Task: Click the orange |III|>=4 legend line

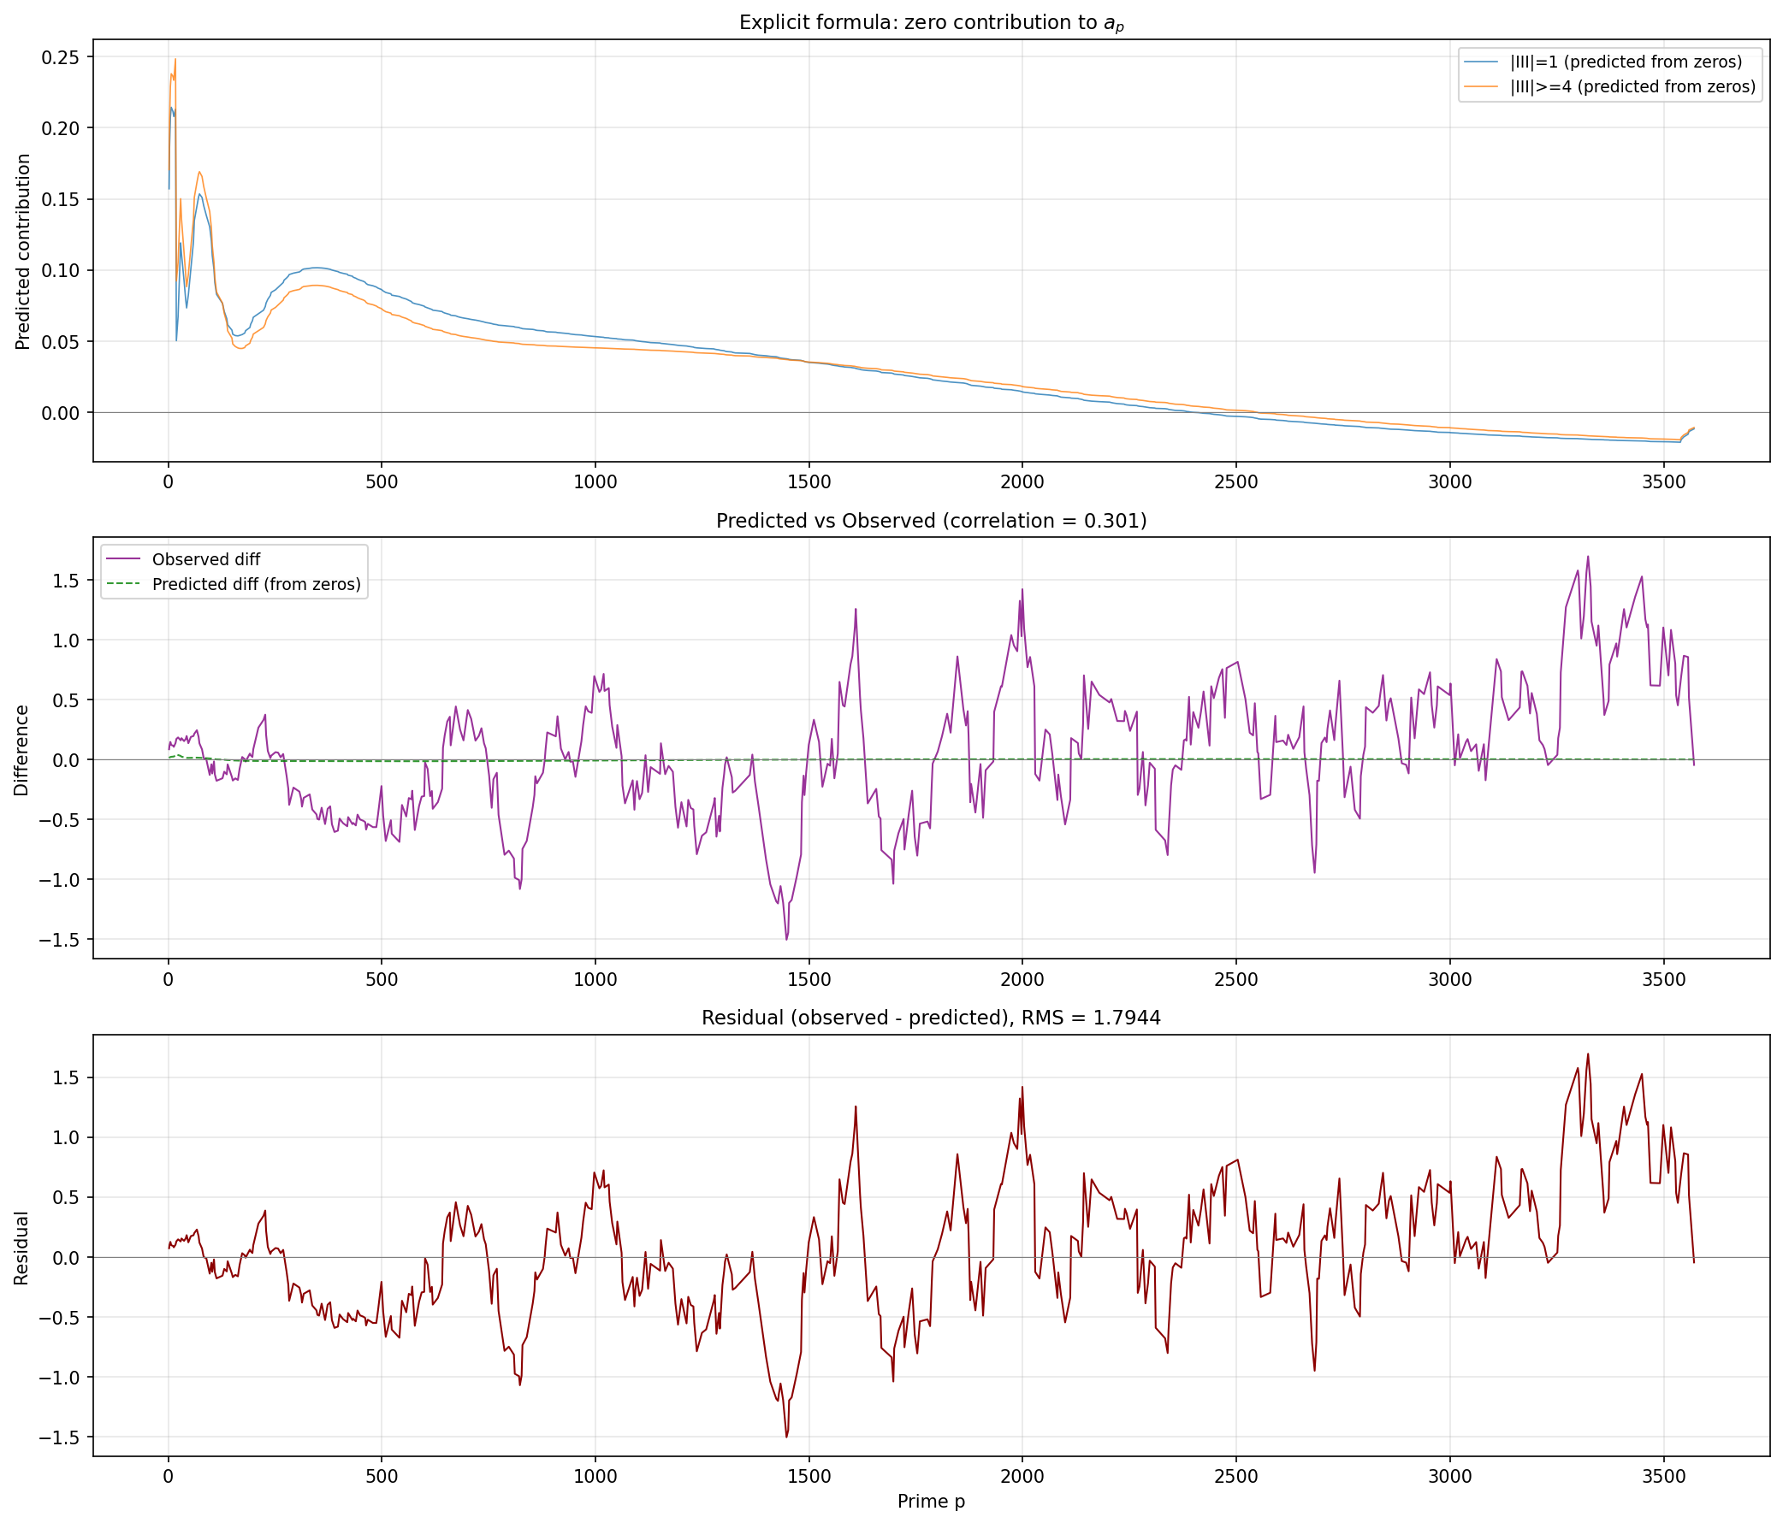Action: [x=1483, y=87]
